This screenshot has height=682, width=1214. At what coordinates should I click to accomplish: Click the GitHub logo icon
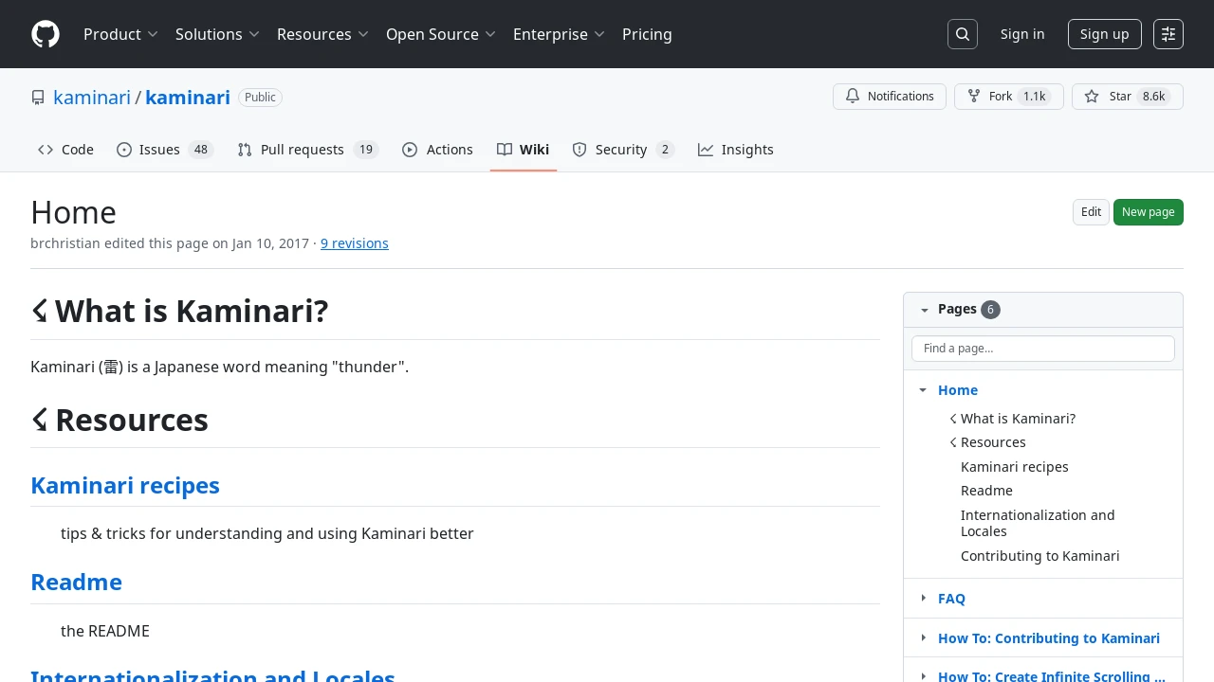[x=46, y=34]
